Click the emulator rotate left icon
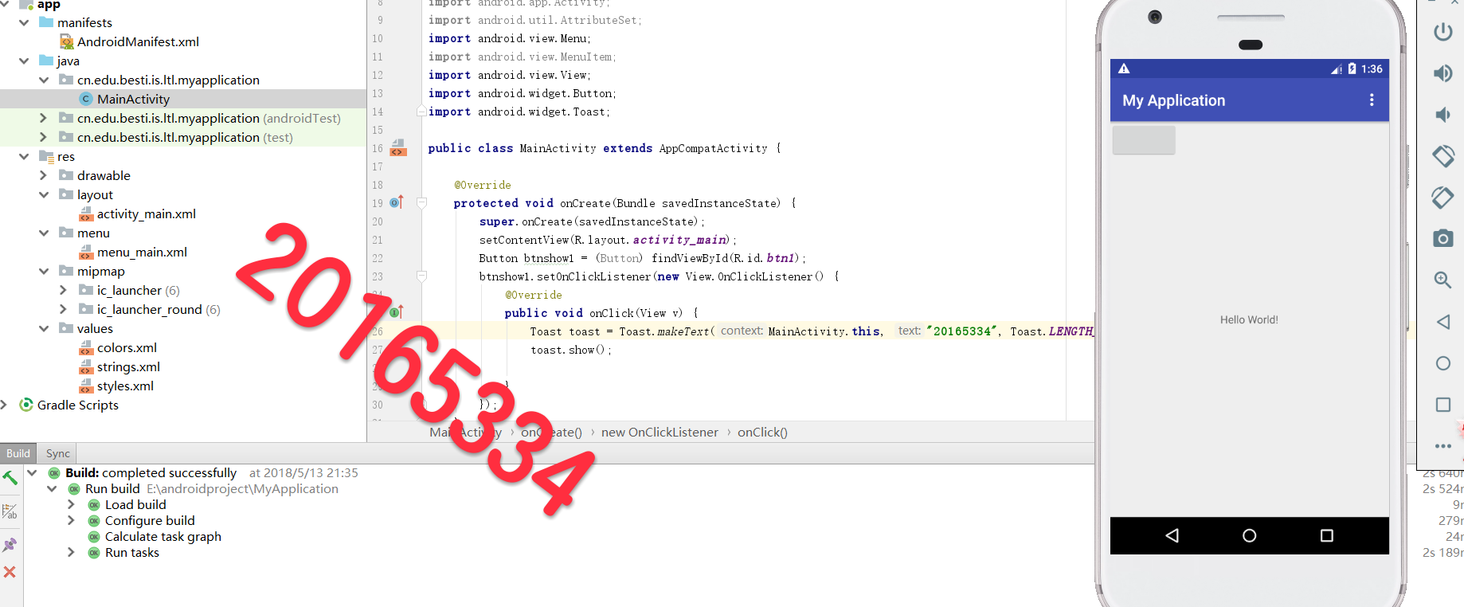Screen dimensions: 1464x607 pyautogui.click(x=1442, y=156)
